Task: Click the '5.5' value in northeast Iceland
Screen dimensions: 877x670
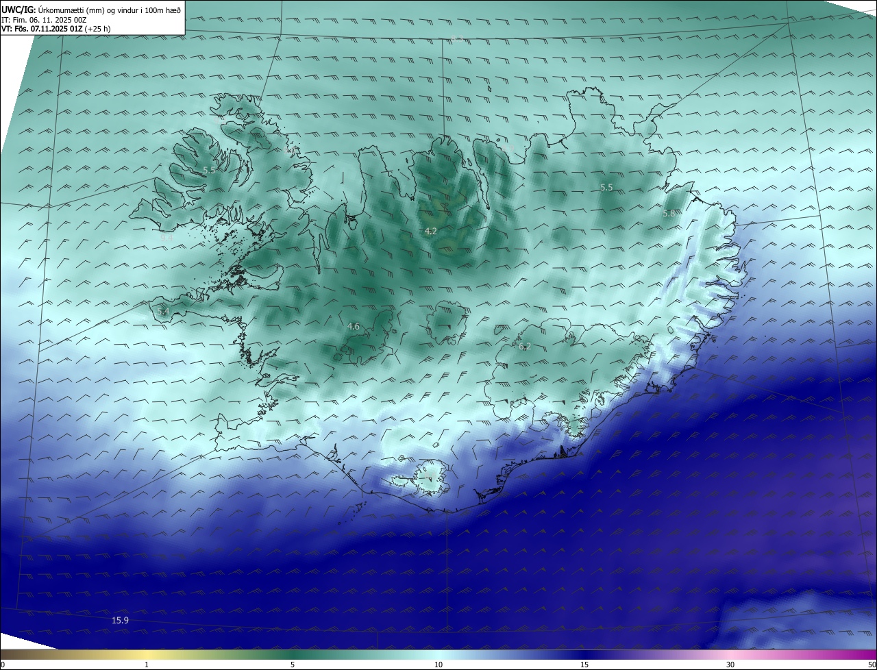Action: 606,187
